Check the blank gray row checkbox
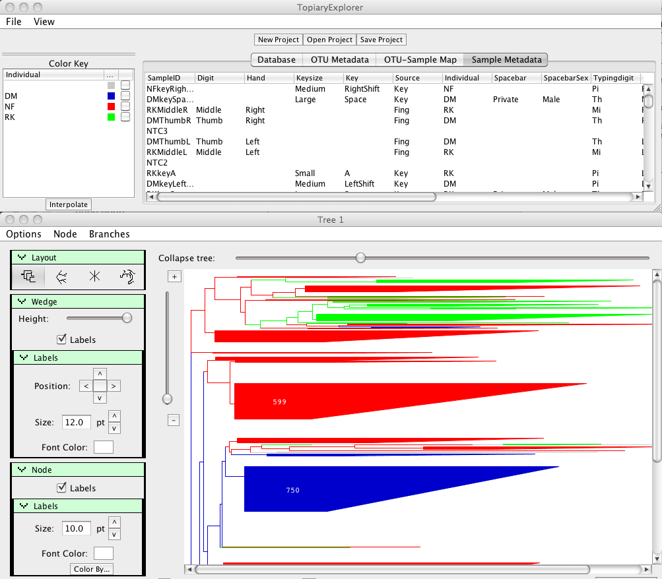Viewport: 662px width, 579px height. click(125, 85)
